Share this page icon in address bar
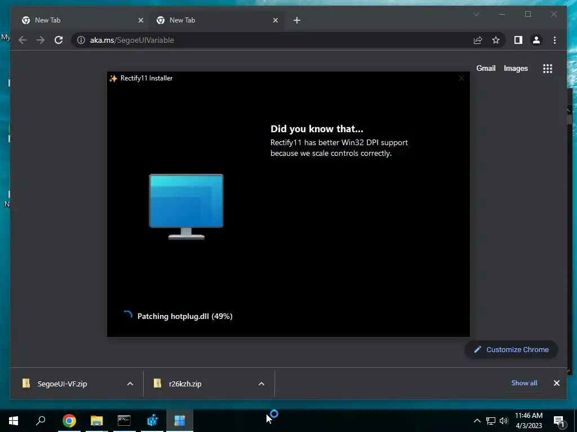Viewport: 577px width, 432px height. pyautogui.click(x=478, y=40)
